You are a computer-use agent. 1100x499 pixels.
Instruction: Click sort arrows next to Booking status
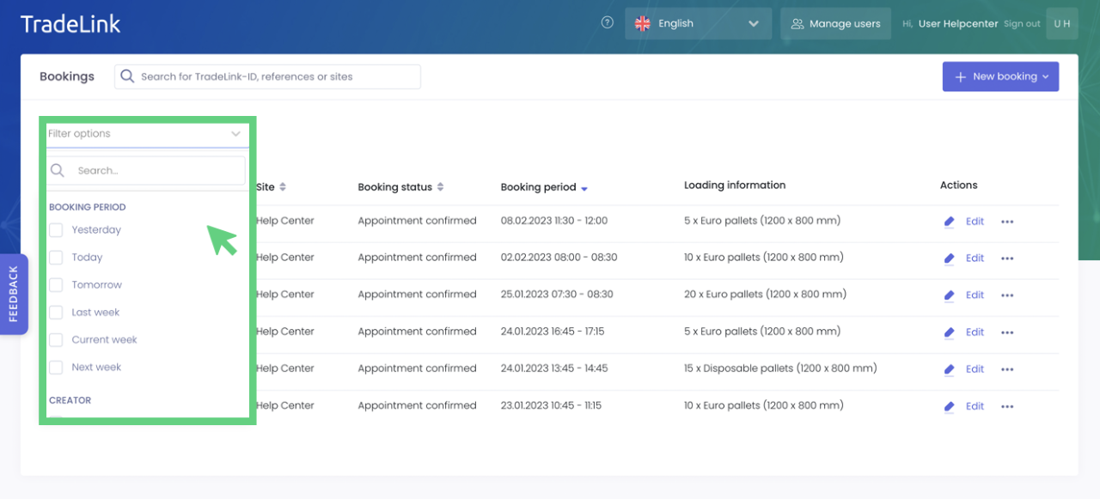(x=441, y=187)
